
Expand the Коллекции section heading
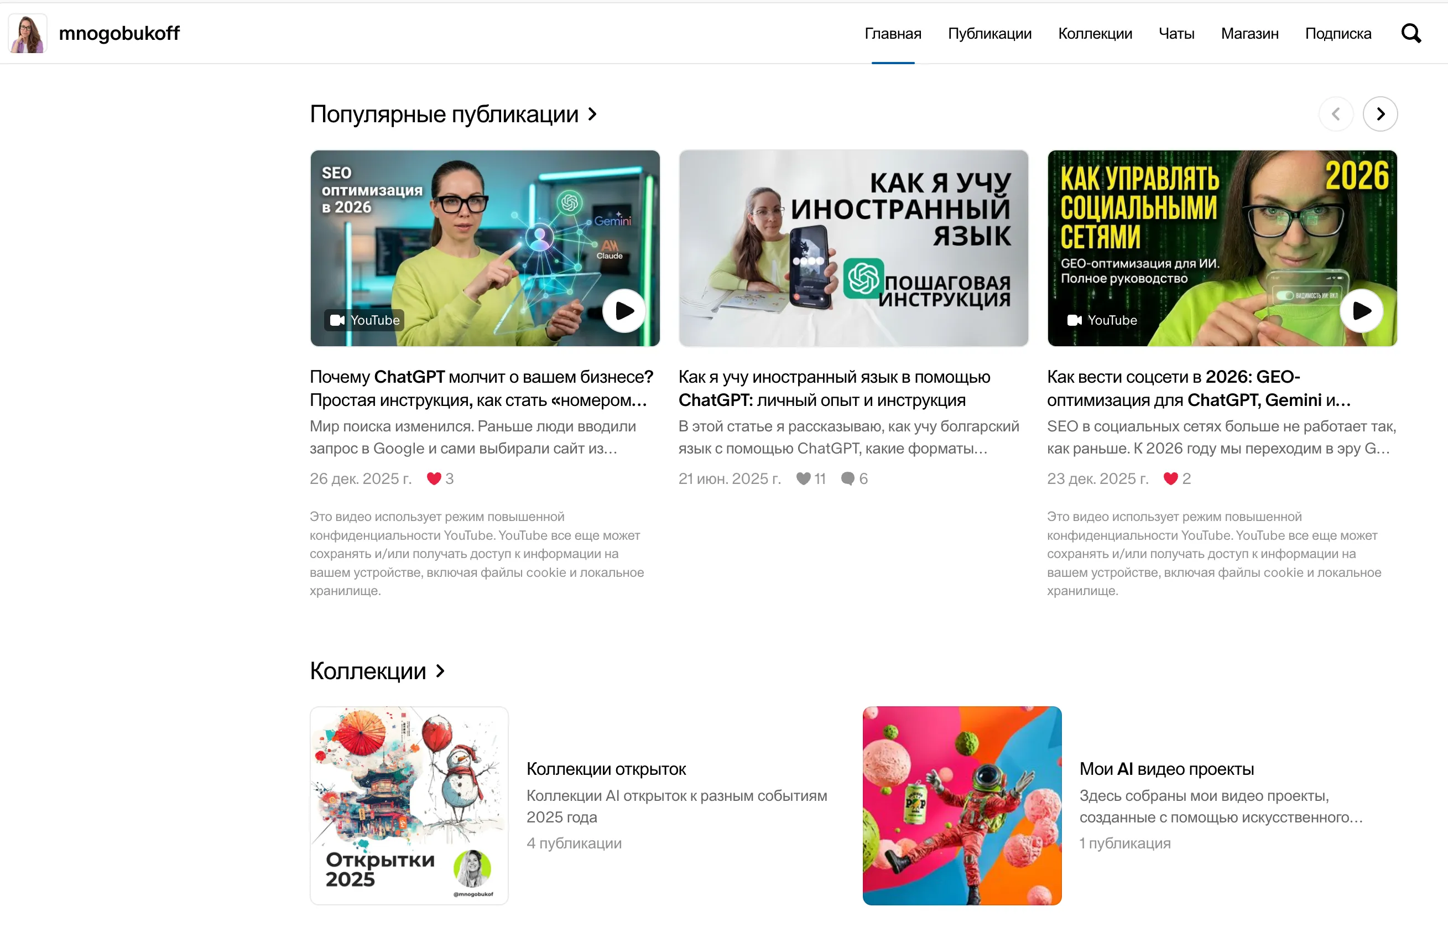point(367,671)
